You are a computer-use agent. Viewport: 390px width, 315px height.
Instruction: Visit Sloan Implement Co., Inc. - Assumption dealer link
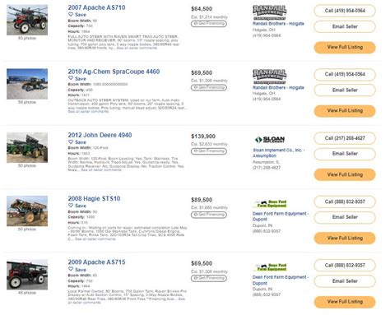(x=279, y=153)
